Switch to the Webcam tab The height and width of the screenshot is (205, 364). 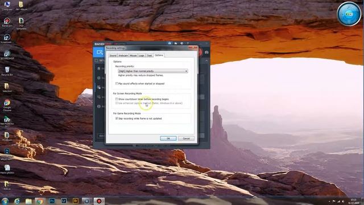tap(123, 56)
